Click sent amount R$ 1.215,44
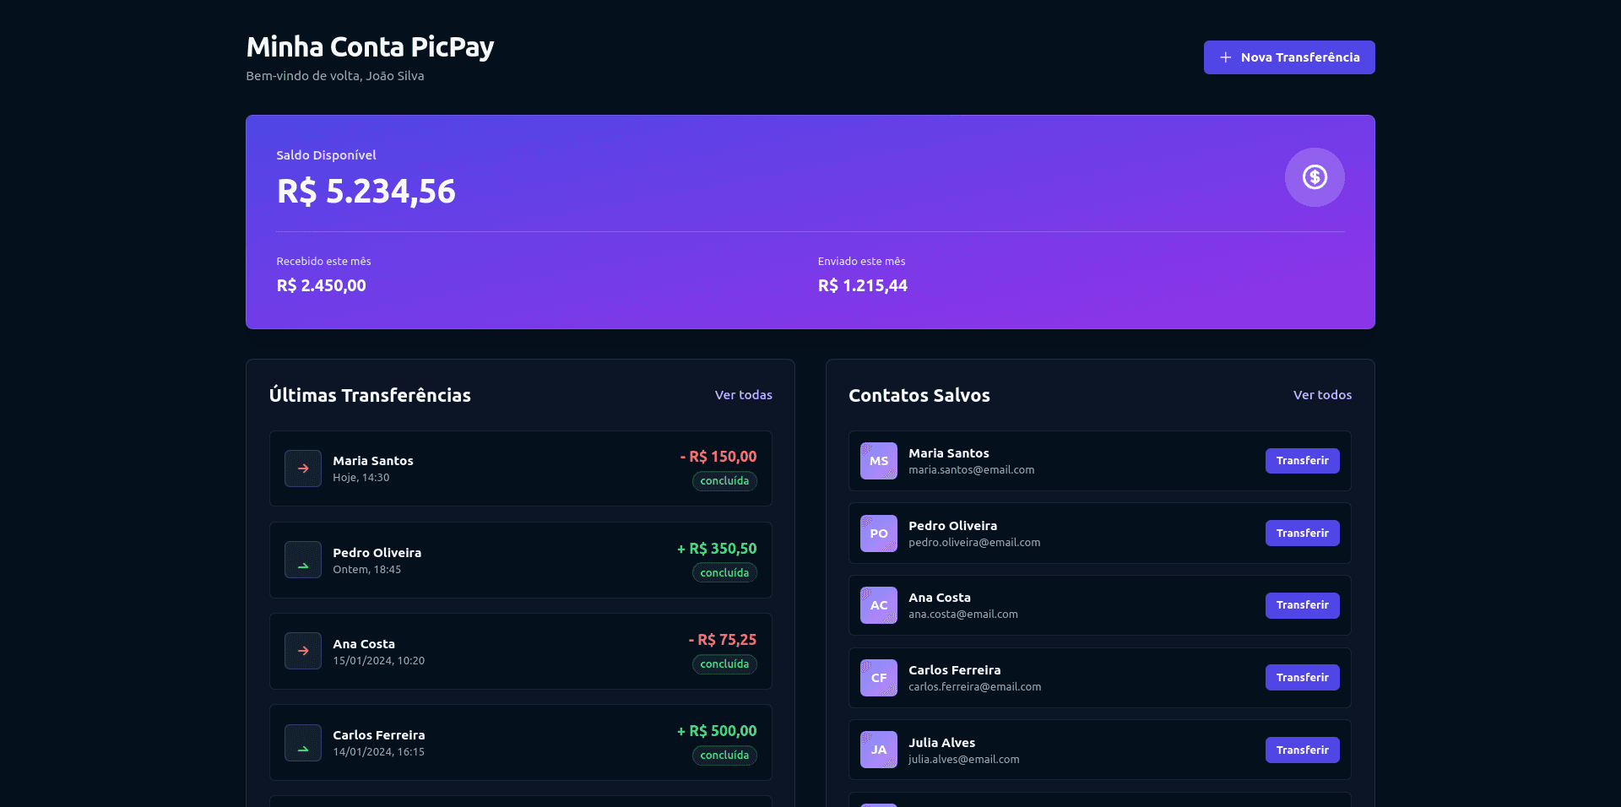The image size is (1621, 807). pyautogui.click(x=863, y=285)
